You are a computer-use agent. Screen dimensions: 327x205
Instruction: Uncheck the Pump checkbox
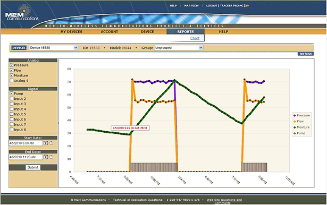(x=12, y=93)
